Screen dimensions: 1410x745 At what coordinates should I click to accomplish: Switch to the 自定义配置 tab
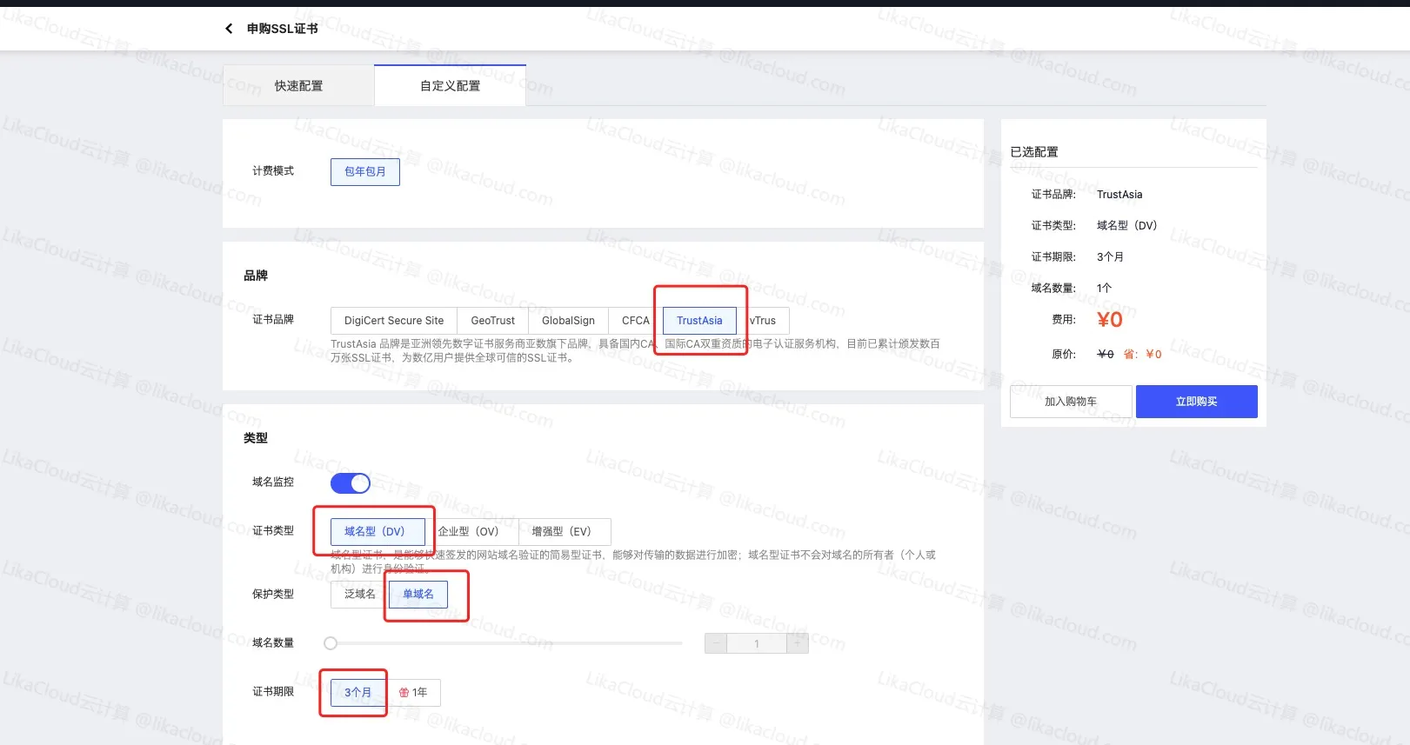click(450, 86)
